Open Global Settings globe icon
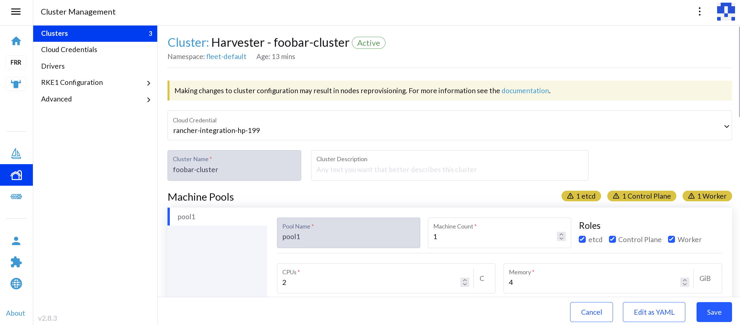 16,284
